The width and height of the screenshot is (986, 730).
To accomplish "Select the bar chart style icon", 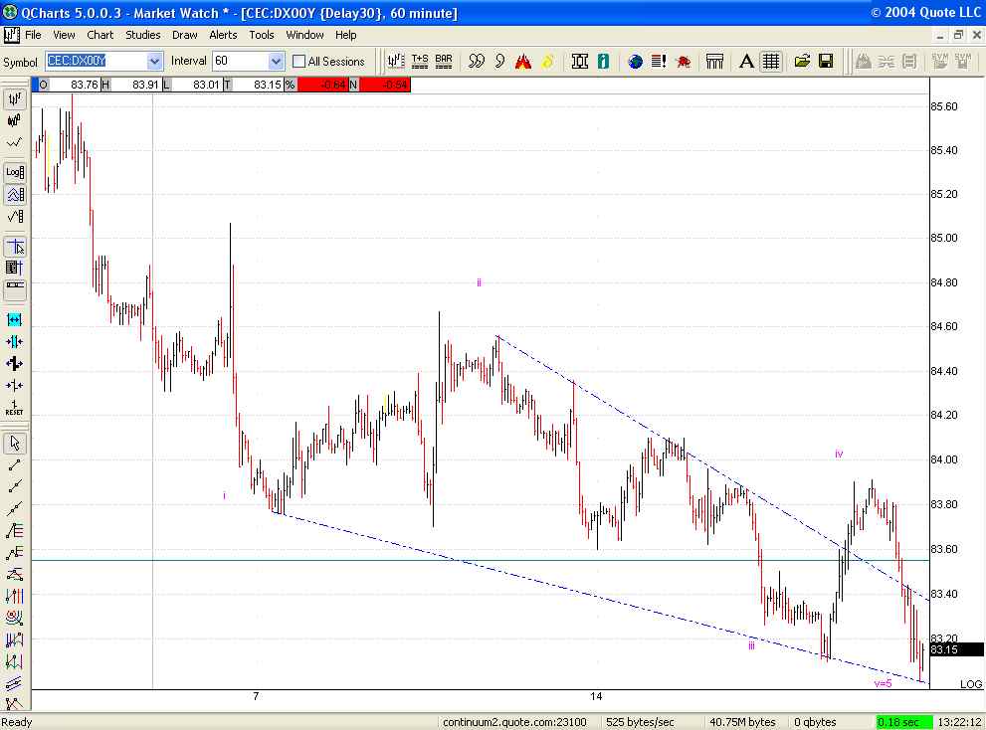I will (x=14, y=98).
